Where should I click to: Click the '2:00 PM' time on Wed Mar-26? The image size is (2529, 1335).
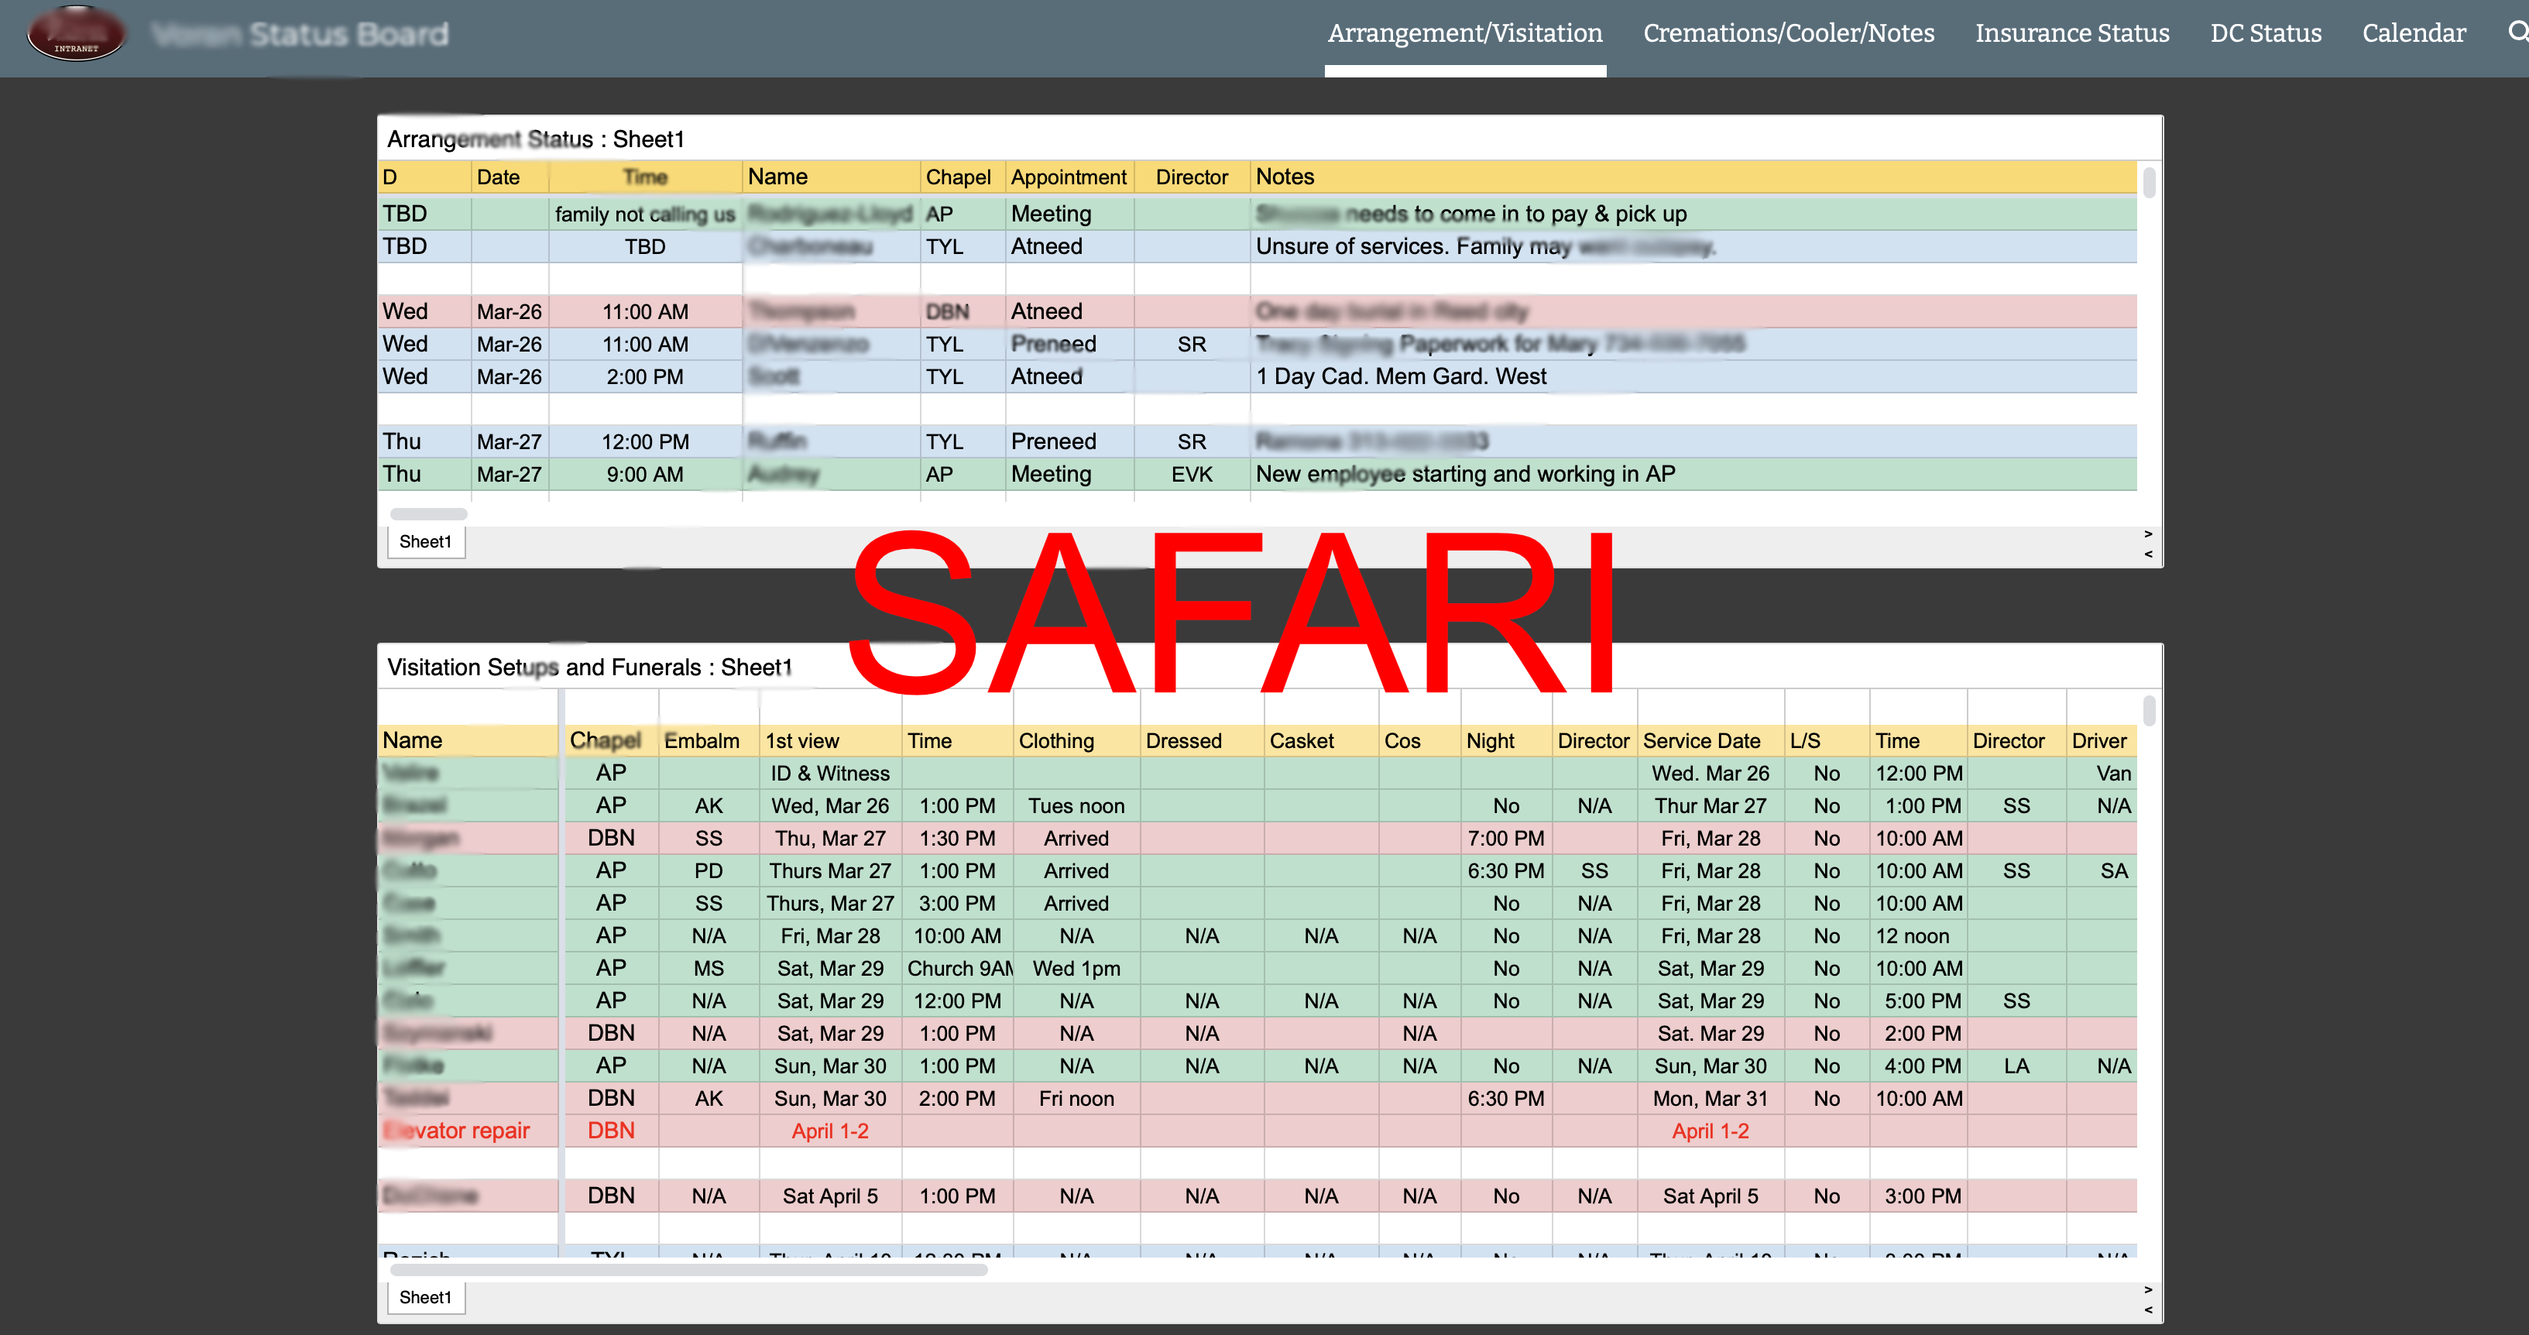pos(645,377)
